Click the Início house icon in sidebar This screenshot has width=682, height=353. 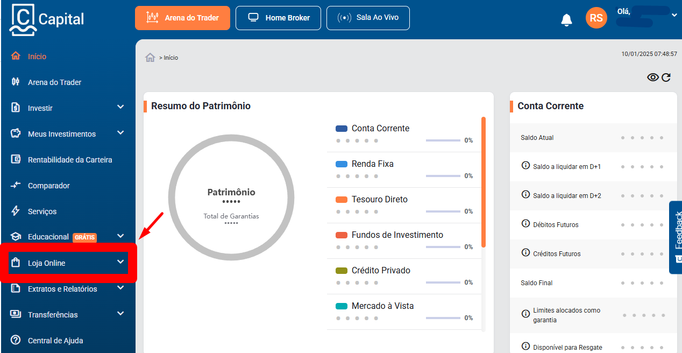point(16,56)
